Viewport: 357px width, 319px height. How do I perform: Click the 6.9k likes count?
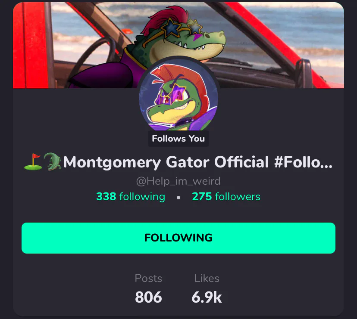(x=207, y=297)
